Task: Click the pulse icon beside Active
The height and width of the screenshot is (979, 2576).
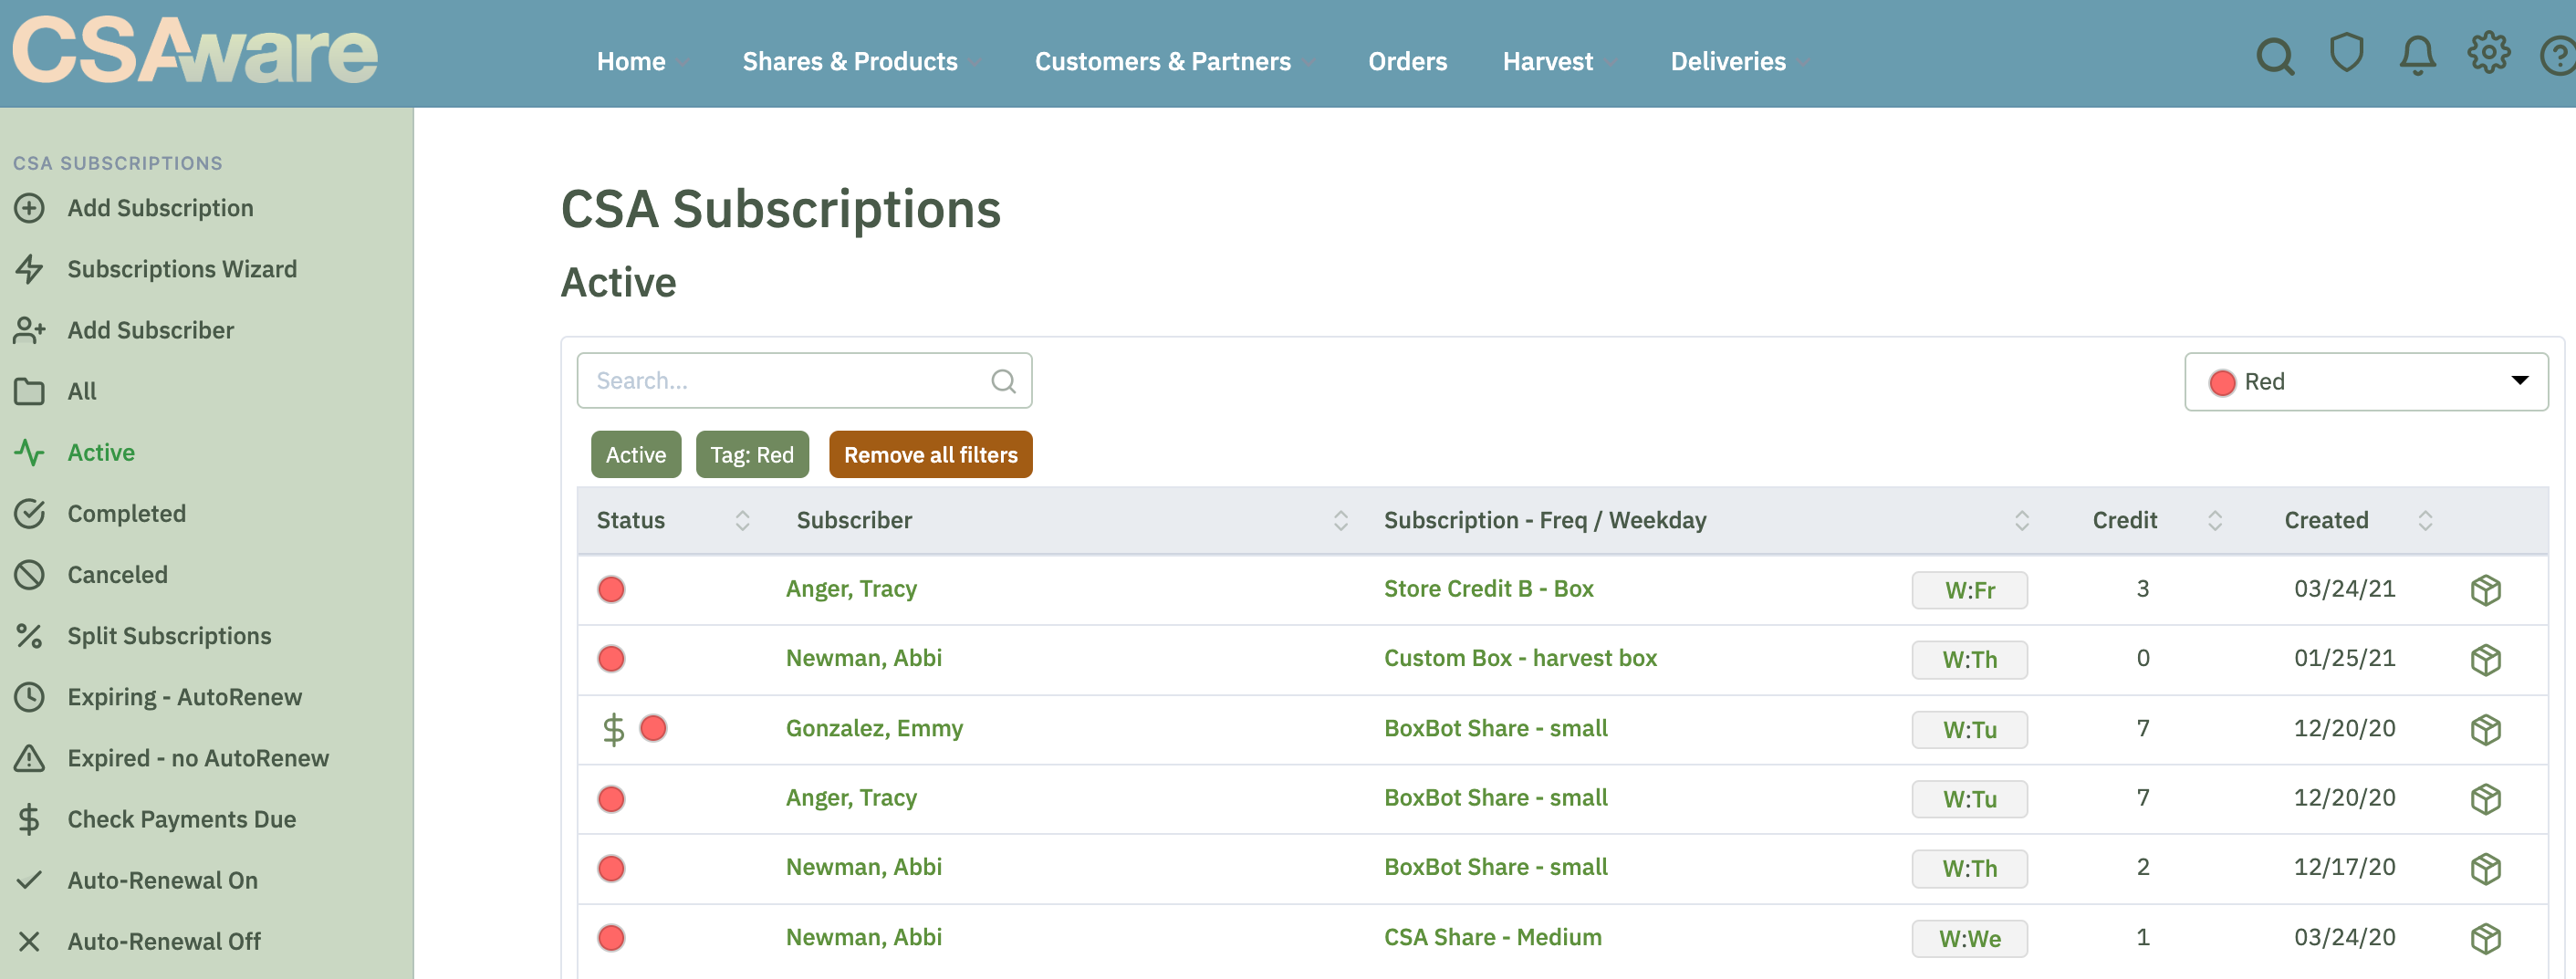Action: pyautogui.click(x=29, y=452)
